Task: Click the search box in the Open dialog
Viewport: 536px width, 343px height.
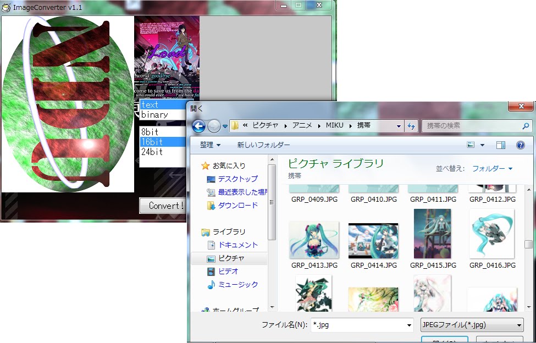Action: [477, 126]
